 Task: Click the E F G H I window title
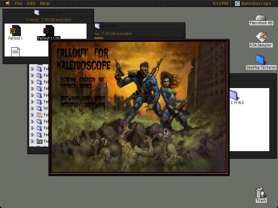(109, 26)
